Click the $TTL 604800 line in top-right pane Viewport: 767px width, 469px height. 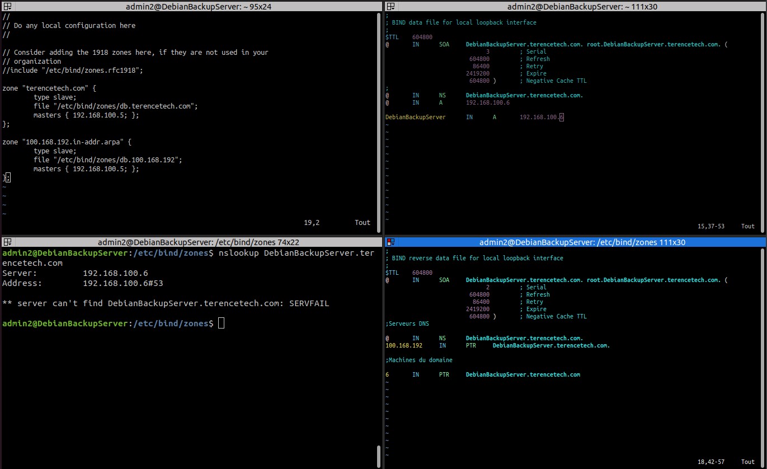[x=409, y=37]
